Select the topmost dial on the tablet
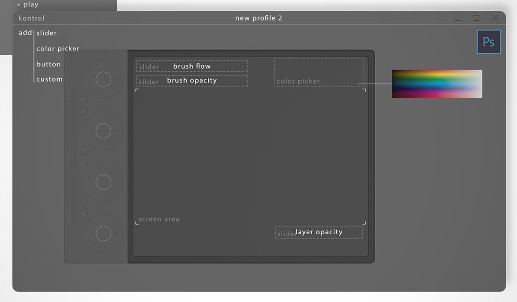The height and width of the screenshot is (302, 517). (103, 79)
